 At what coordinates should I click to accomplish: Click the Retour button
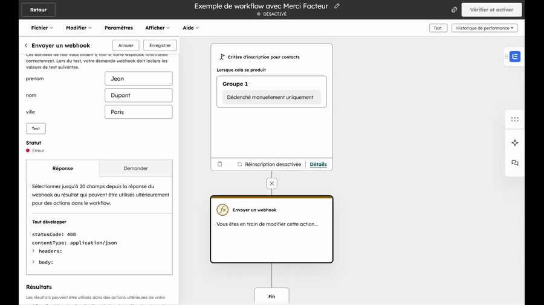tap(38, 10)
